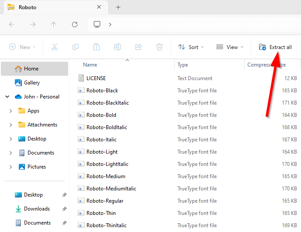Click the Roboto-Thin font file icon
301x232 pixels.
click(x=81, y=213)
